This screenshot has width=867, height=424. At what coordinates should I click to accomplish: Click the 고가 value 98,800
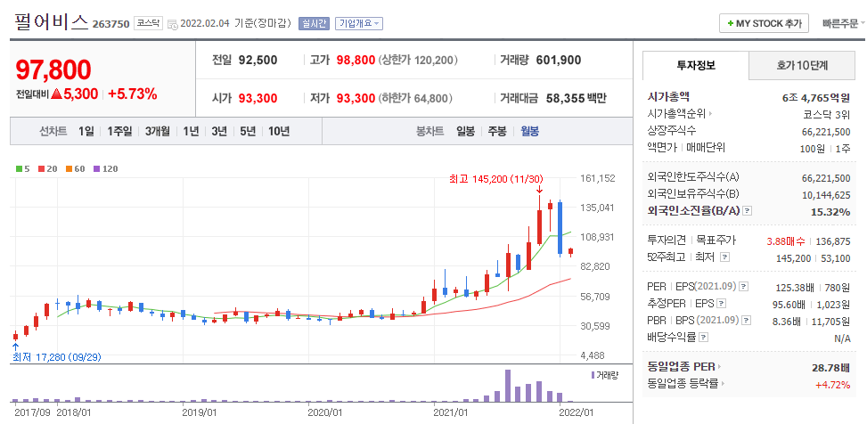tap(356, 61)
